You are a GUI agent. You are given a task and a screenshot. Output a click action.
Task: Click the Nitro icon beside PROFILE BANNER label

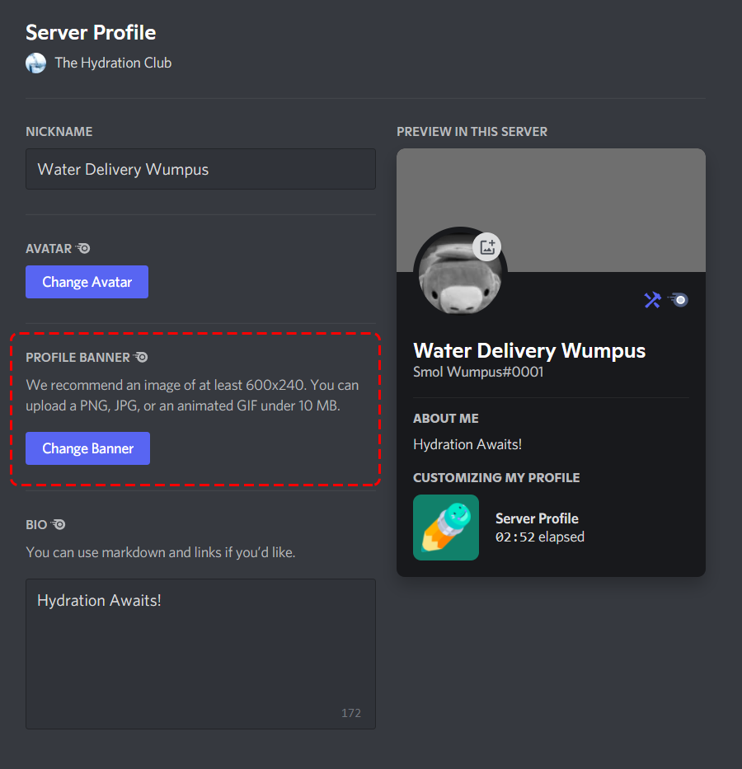[x=141, y=357]
